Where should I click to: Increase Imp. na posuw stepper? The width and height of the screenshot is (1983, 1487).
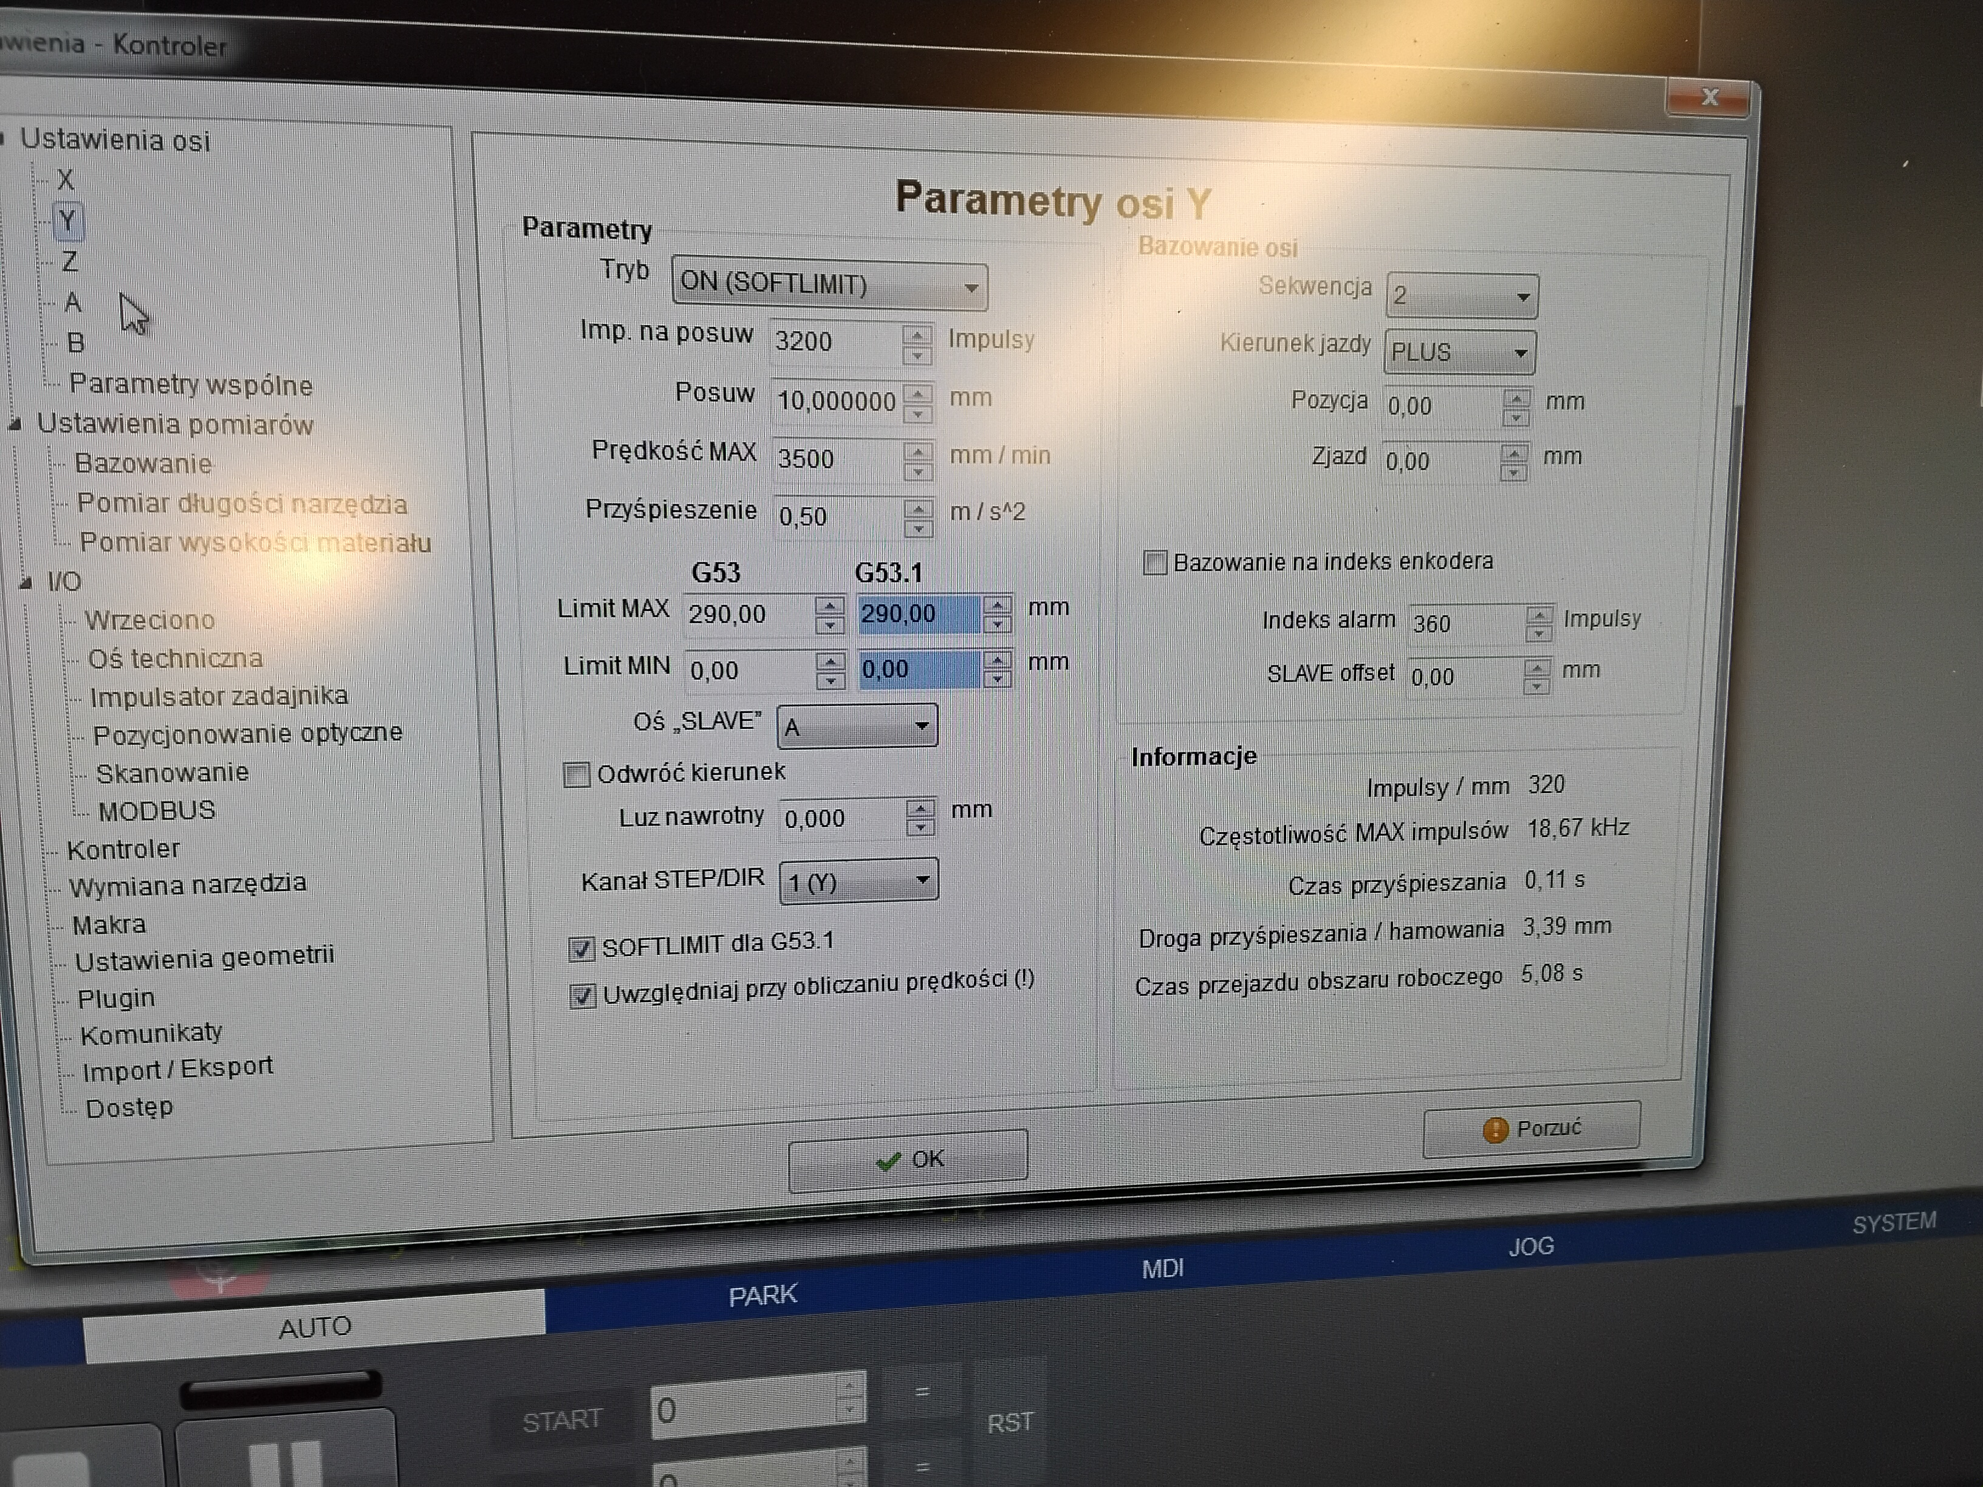916,335
